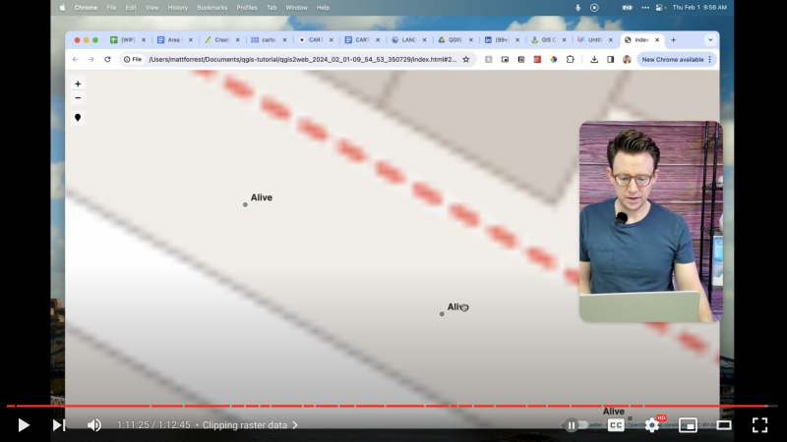Switch to the QGIS browser tab
Viewport: 787px width, 442px height.
(x=451, y=40)
